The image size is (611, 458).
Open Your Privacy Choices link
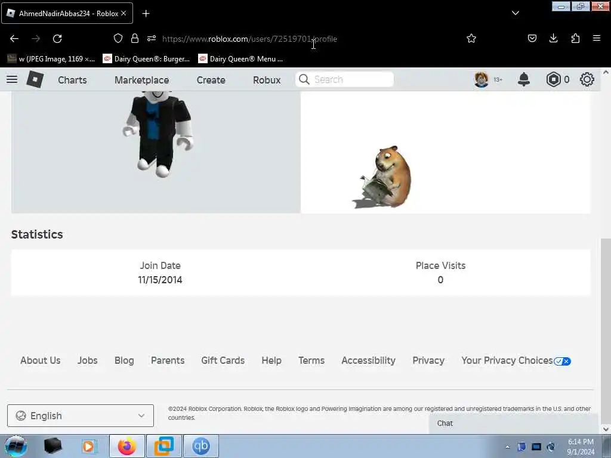coord(516,361)
